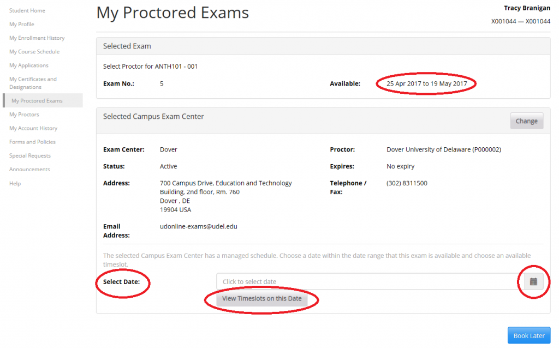Click the Change exam center button
This screenshot has height=349, width=559.
(x=526, y=121)
